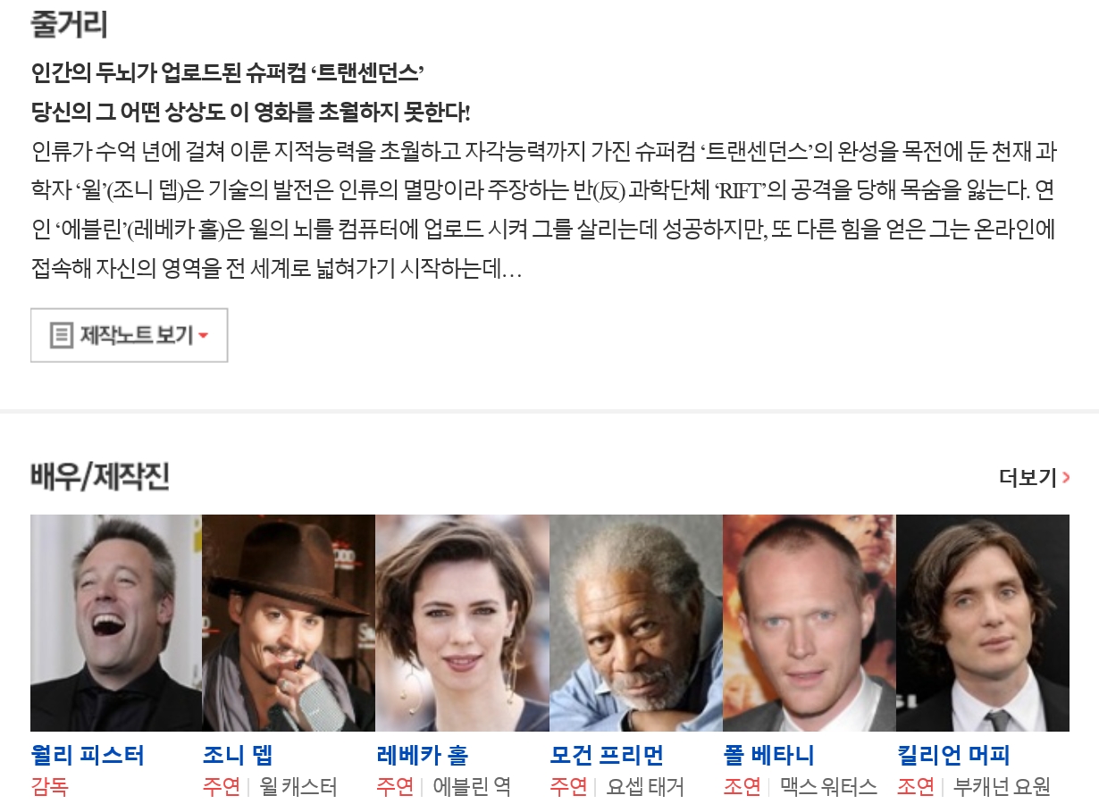This screenshot has height=804, width=1099.
Task: Open 조니 뎁 actor photo
Action: [289, 623]
